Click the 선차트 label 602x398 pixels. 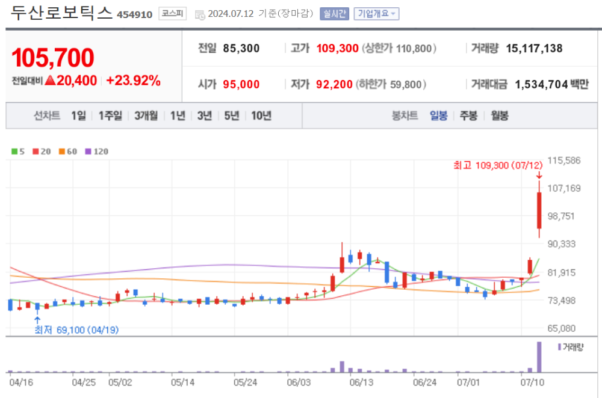[47, 115]
